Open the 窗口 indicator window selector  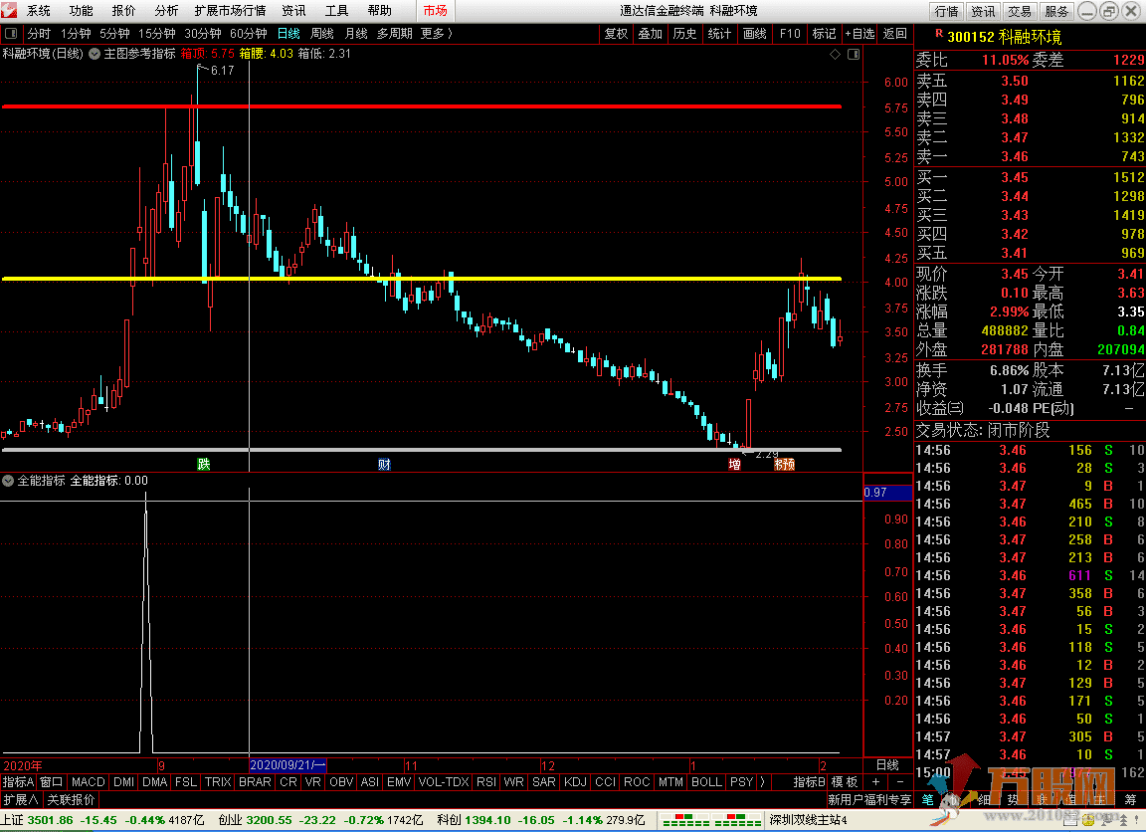(x=52, y=781)
